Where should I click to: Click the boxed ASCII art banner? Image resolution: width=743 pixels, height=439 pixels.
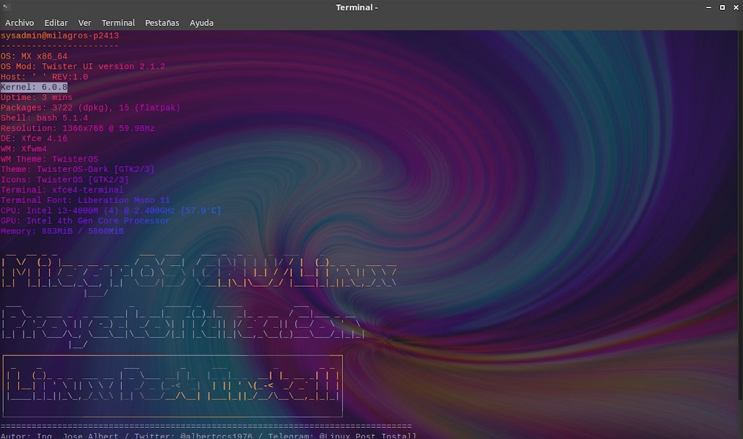click(173, 386)
